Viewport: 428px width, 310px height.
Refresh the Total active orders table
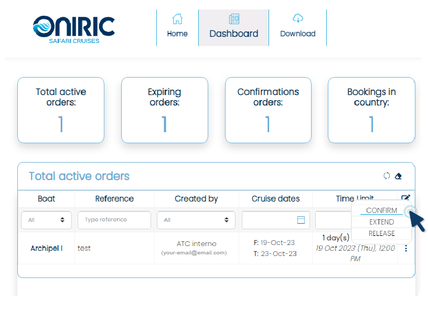click(387, 176)
